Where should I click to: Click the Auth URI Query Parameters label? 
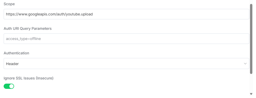coord(28,28)
